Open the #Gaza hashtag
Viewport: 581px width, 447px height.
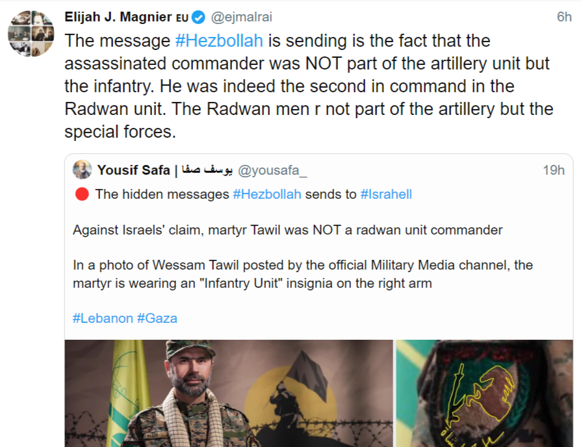pos(157,318)
